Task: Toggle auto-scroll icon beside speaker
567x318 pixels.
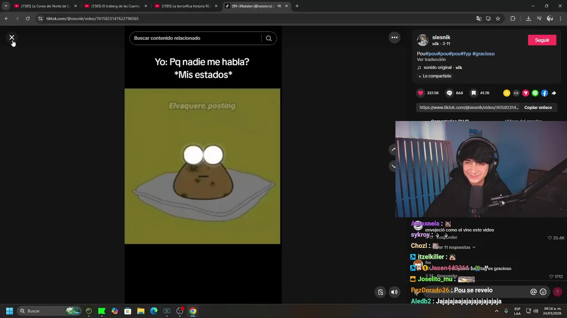Action: tap(381, 292)
